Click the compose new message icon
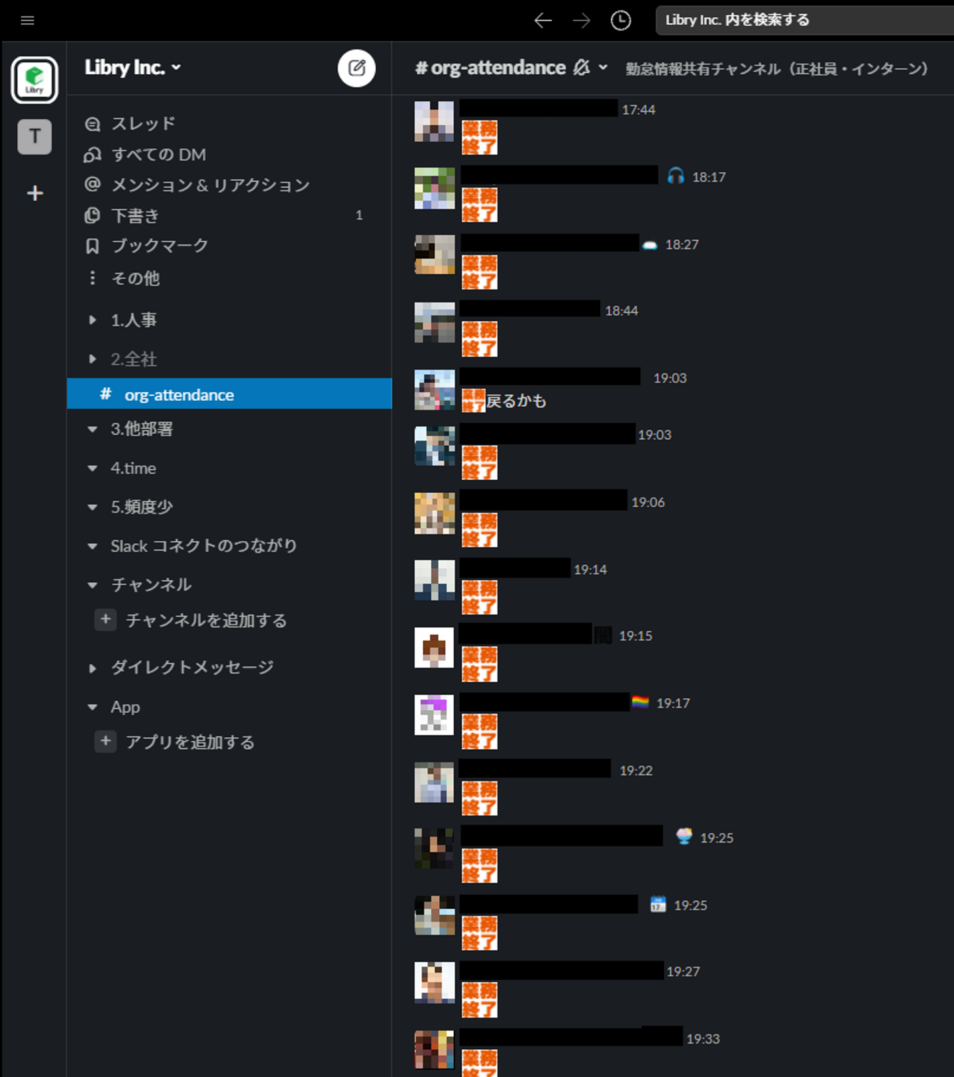Viewport: 954px width, 1077px height. point(356,68)
